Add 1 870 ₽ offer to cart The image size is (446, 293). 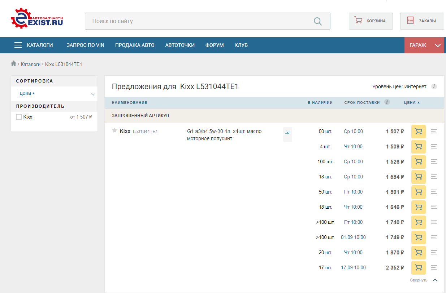(419, 253)
